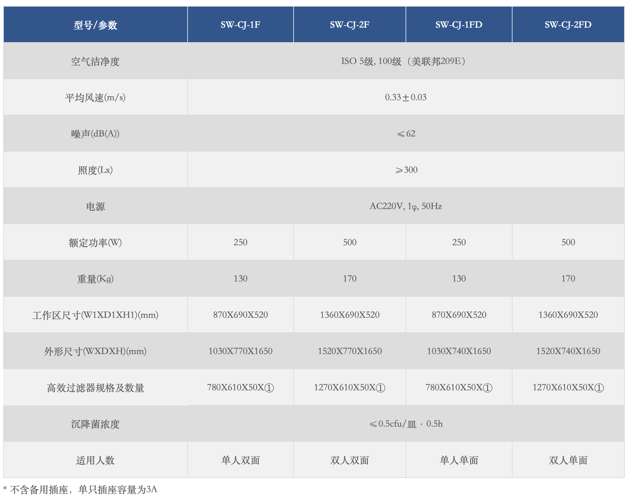Screen dimensions: 629x500
Task: Click the 1520X770X1650 dimension cell
Action: click(350, 351)
